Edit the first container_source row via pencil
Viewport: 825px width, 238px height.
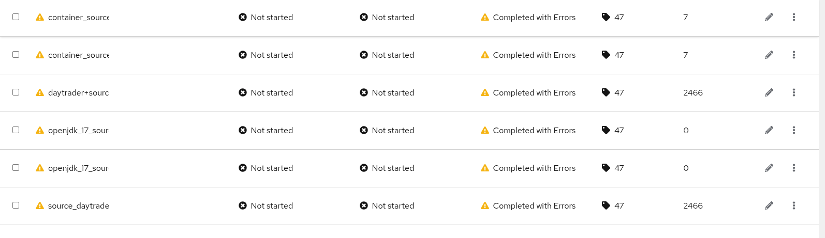pos(769,17)
